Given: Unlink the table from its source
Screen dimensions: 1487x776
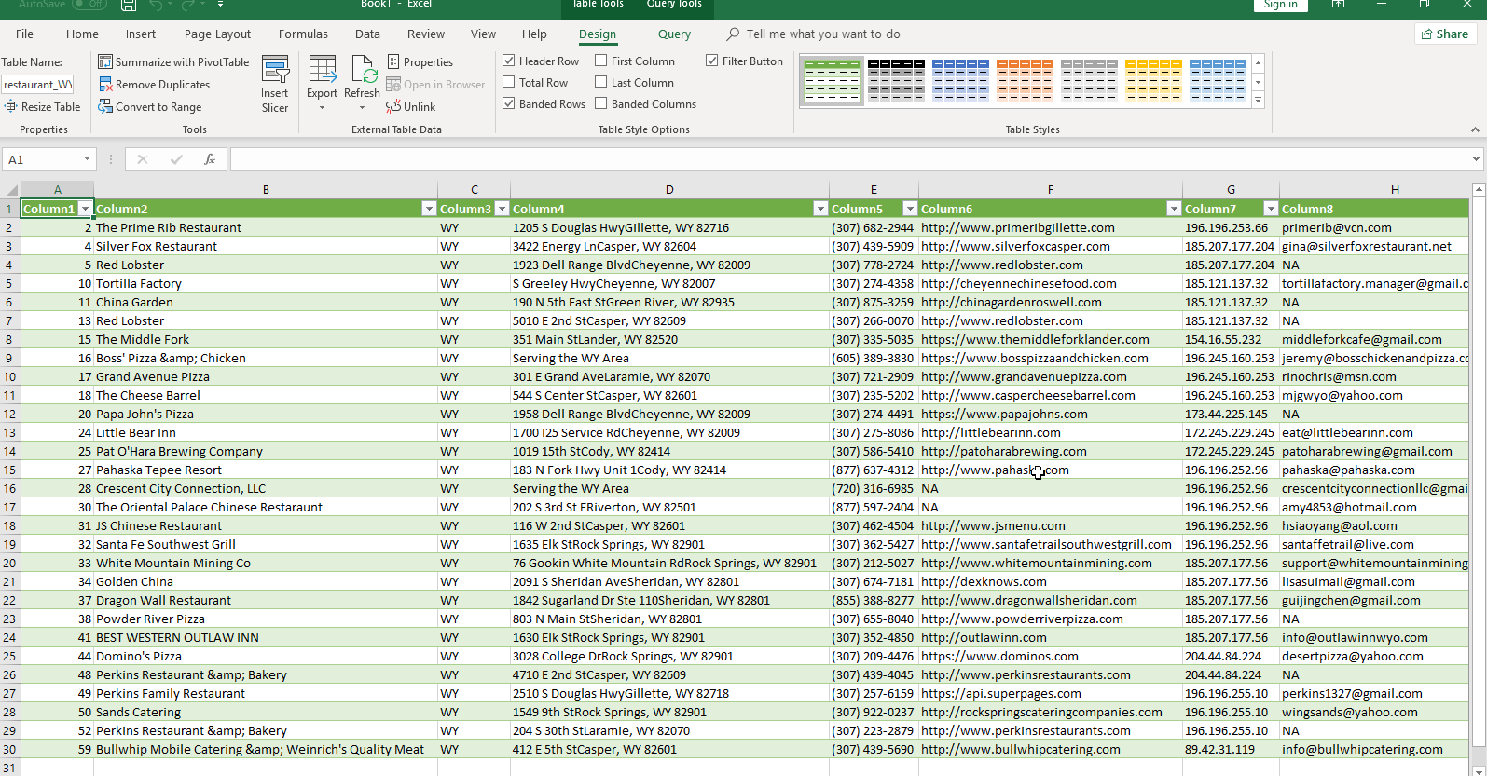Looking at the screenshot, I should click(411, 106).
